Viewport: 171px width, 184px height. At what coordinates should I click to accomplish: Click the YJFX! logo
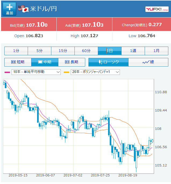pos(157,9)
